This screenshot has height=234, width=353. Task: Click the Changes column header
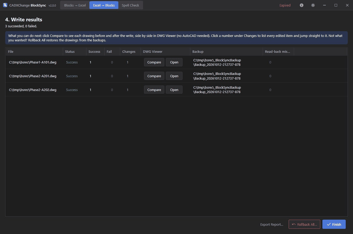pos(130,52)
